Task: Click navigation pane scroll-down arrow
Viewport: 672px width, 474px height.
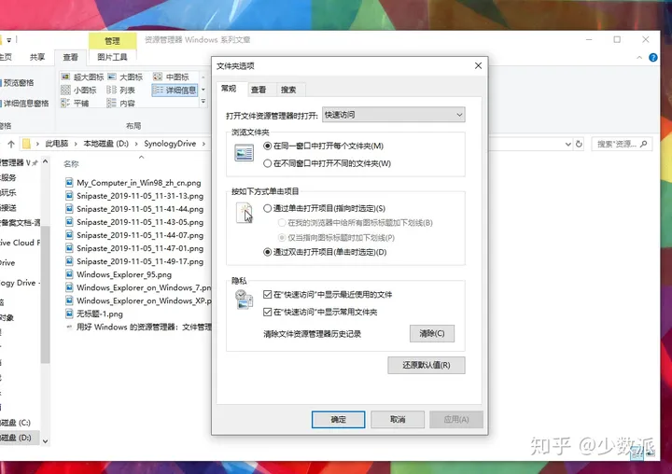Action: click(x=46, y=441)
